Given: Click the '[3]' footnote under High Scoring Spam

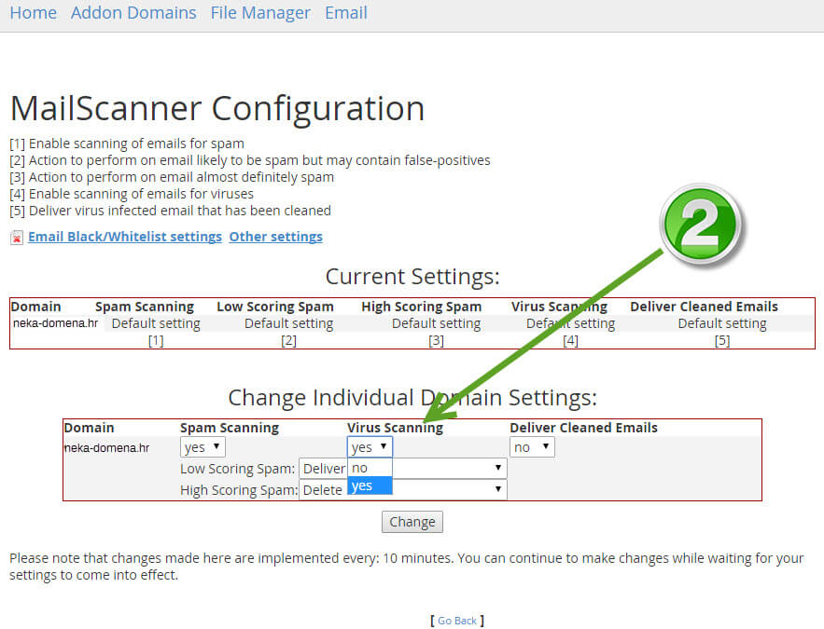Looking at the screenshot, I should (436, 341).
